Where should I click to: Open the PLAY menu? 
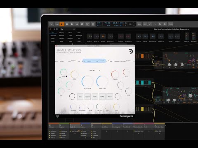[57, 24]
